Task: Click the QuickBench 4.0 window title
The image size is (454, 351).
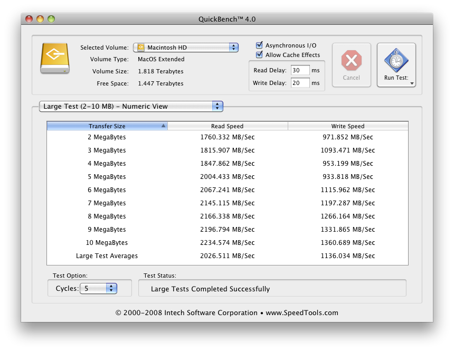Action: click(x=227, y=19)
